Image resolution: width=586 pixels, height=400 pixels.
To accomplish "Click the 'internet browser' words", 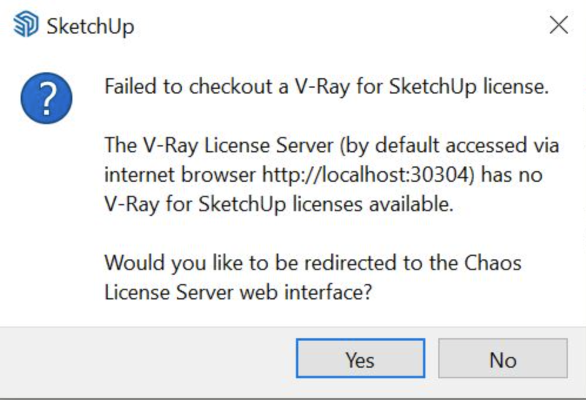I will coord(180,175).
